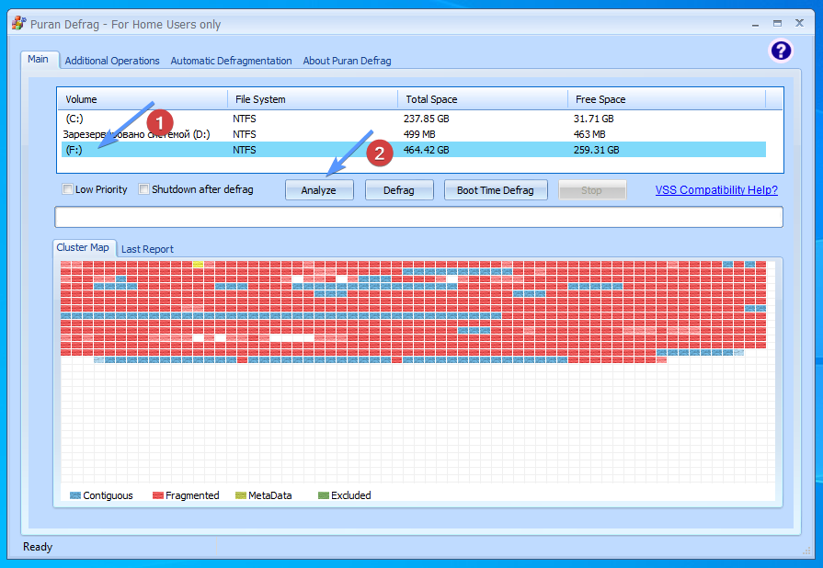
Task: Open VSS Compatibility Help link
Action: tap(716, 190)
